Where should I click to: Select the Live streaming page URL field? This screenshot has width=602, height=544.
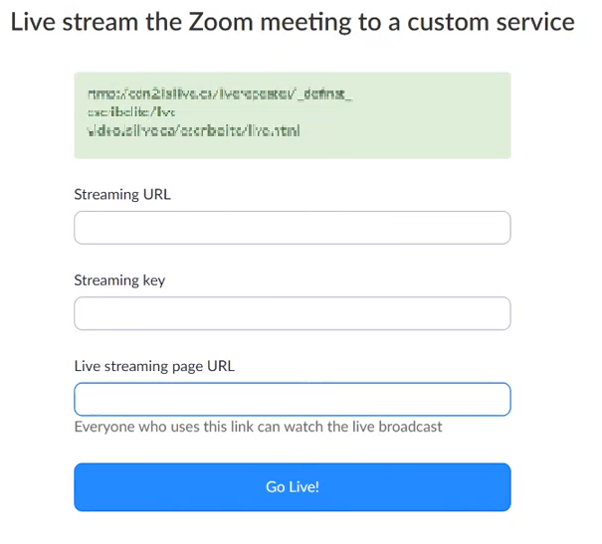tap(292, 399)
